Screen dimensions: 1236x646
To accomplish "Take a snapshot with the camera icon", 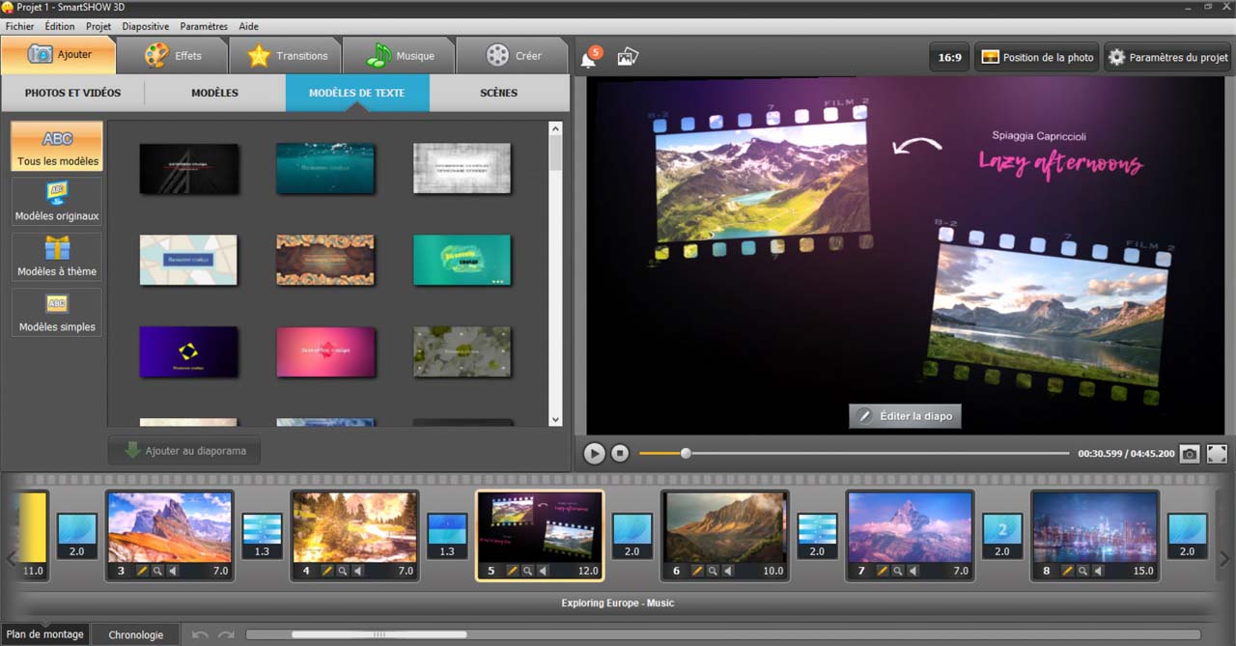I will (1190, 453).
